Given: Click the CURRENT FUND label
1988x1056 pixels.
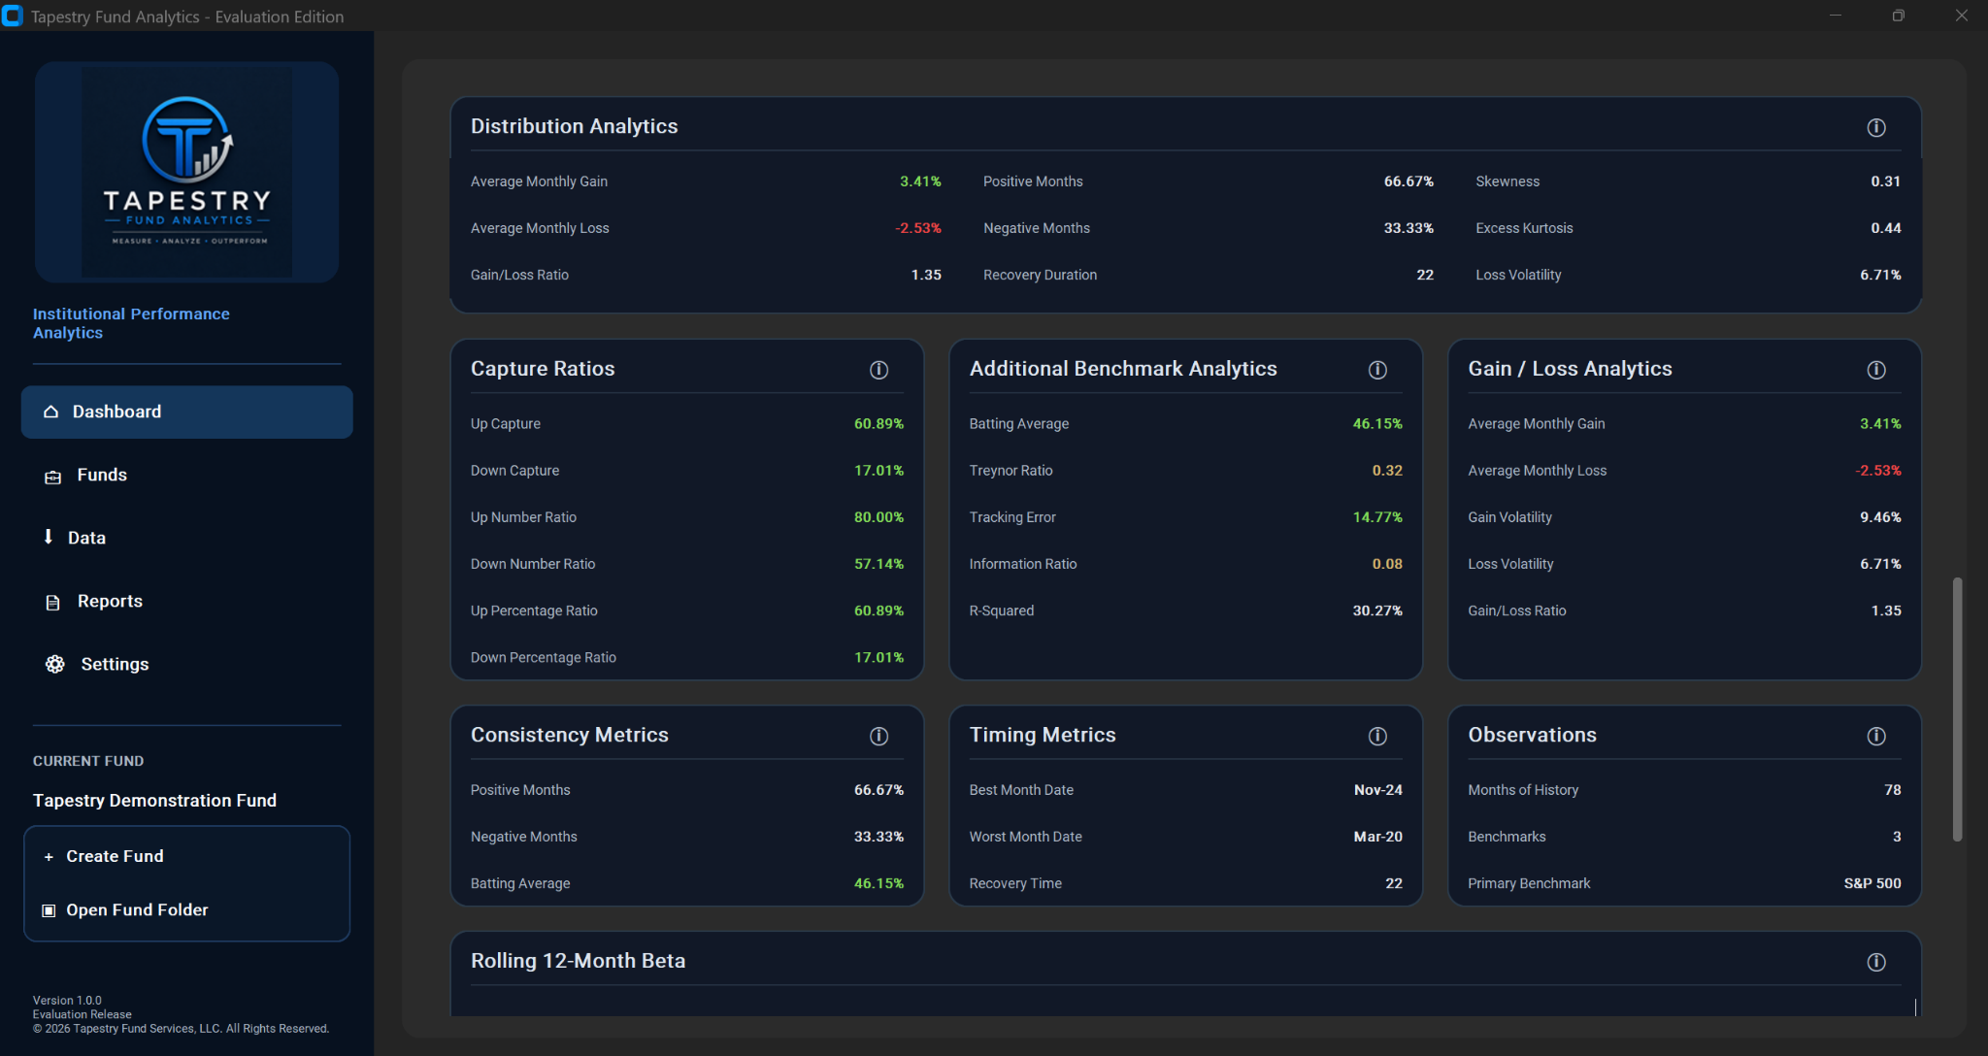Looking at the screenshot, I should tap(88, 761).
